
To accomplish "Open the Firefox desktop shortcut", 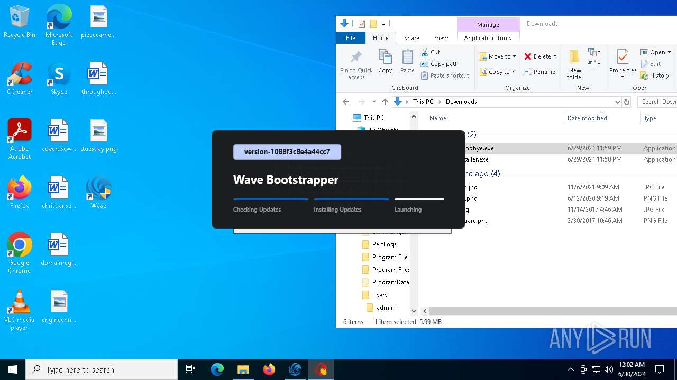I will [20, 193].
